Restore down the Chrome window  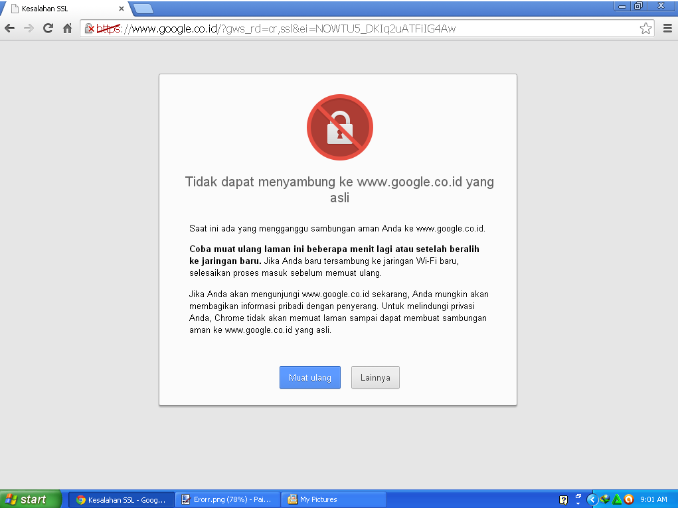[x=639, y=6]
